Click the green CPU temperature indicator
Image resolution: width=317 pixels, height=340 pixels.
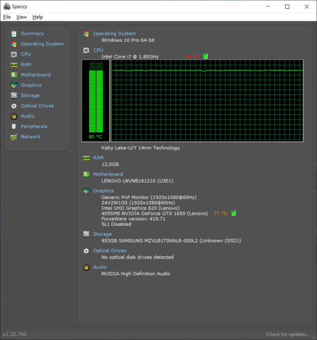[x=206, y=57]
